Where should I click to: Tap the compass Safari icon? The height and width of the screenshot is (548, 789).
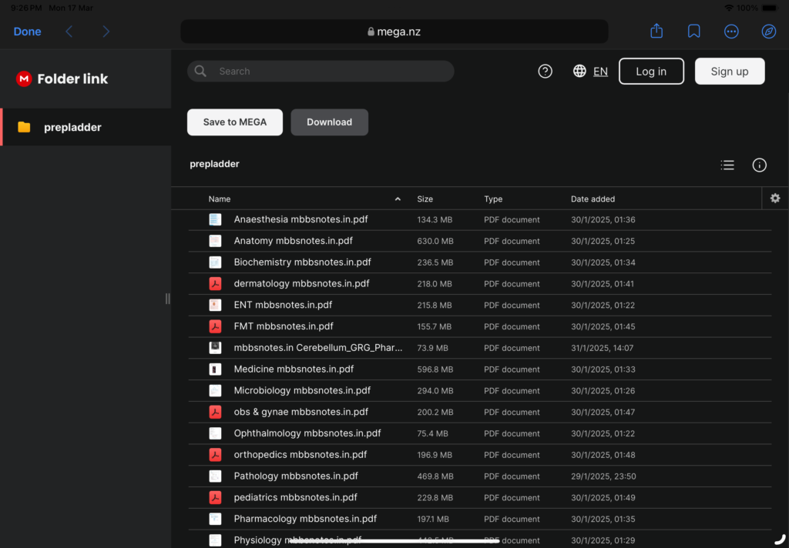[x=768, y=31]
